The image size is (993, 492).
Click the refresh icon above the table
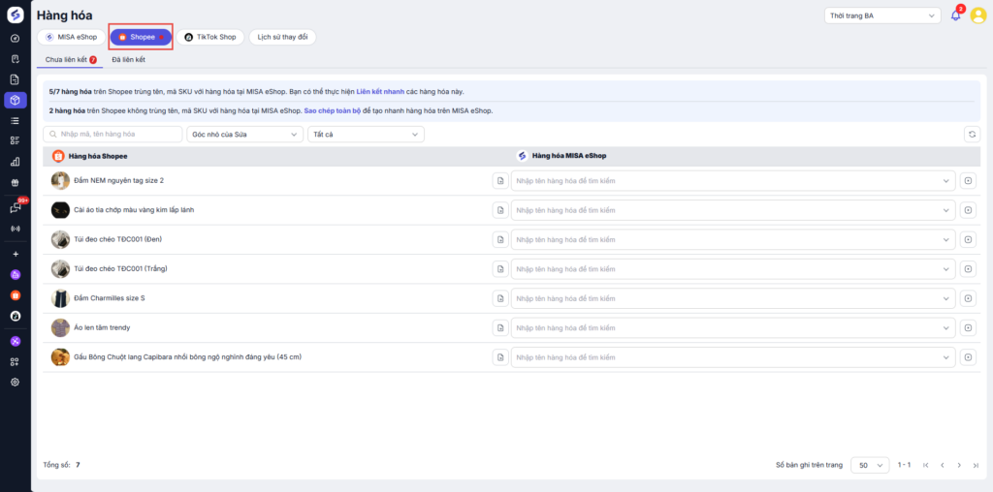click(x=972, y=134)
